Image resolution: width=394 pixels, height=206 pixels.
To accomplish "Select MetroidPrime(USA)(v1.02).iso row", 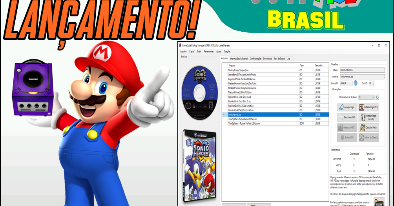I will point(275,92).
